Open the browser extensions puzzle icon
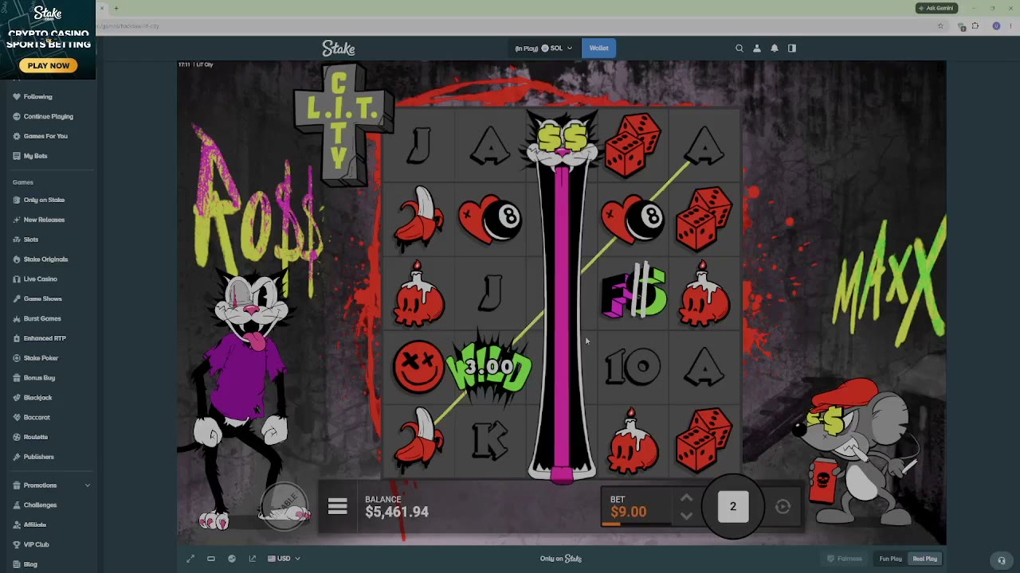Image resolution: width=1020 pixels, height=573 pixels. [x=975, y=26]
